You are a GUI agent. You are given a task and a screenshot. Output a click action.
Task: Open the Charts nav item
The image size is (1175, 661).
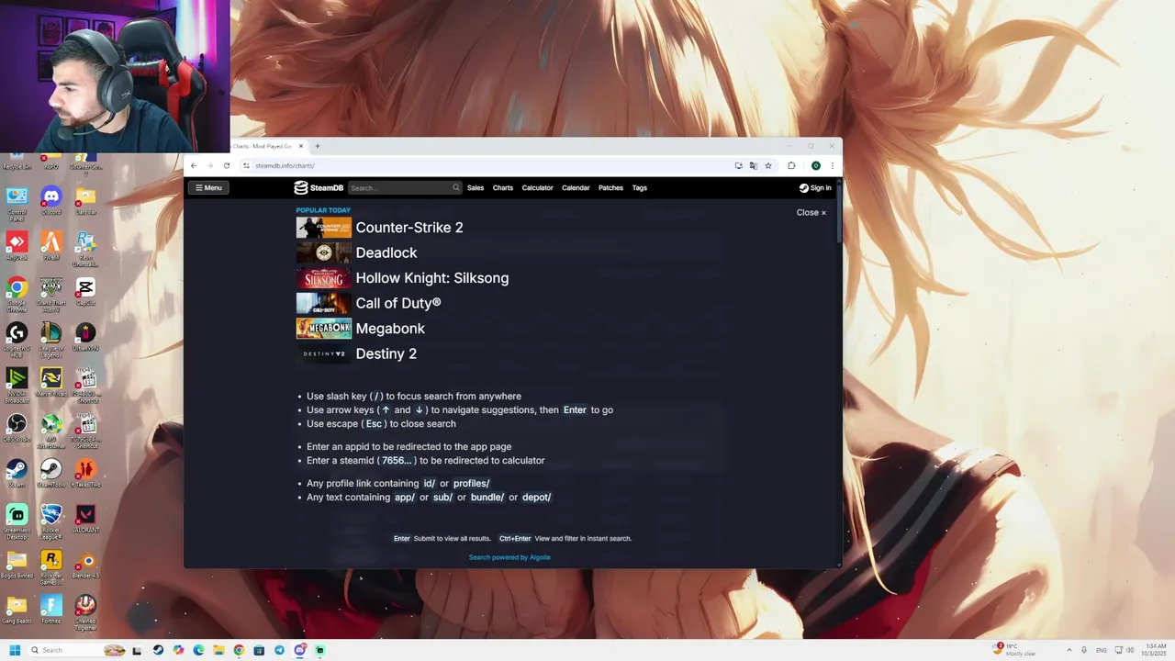tap(503, 187)
